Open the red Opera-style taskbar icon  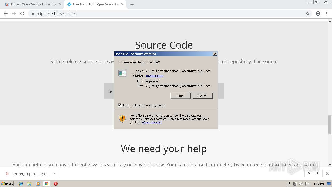(56, 184)
